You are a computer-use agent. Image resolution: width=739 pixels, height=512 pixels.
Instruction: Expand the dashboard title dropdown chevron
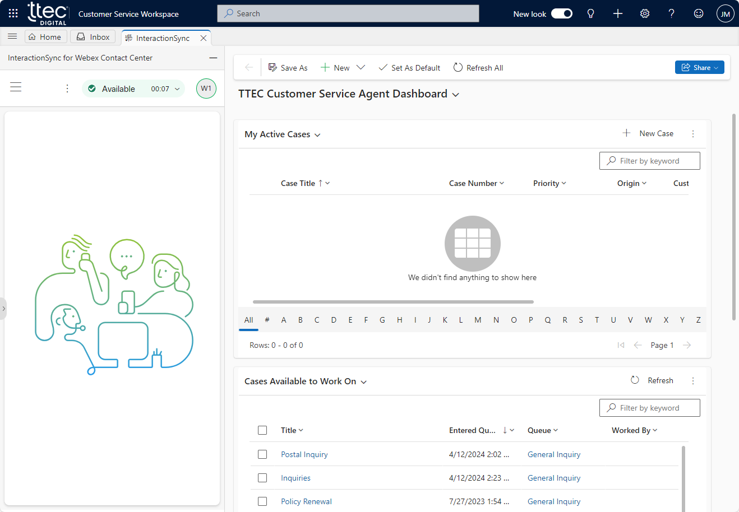(456, 95)
